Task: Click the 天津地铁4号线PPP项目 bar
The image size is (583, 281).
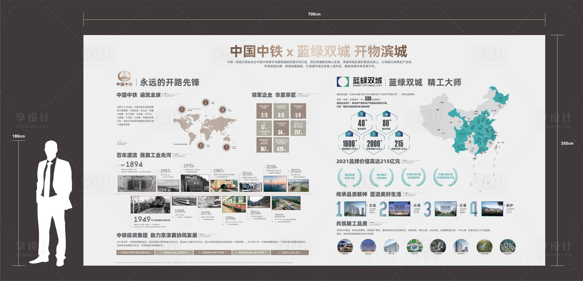Action: tap(212, 252)
